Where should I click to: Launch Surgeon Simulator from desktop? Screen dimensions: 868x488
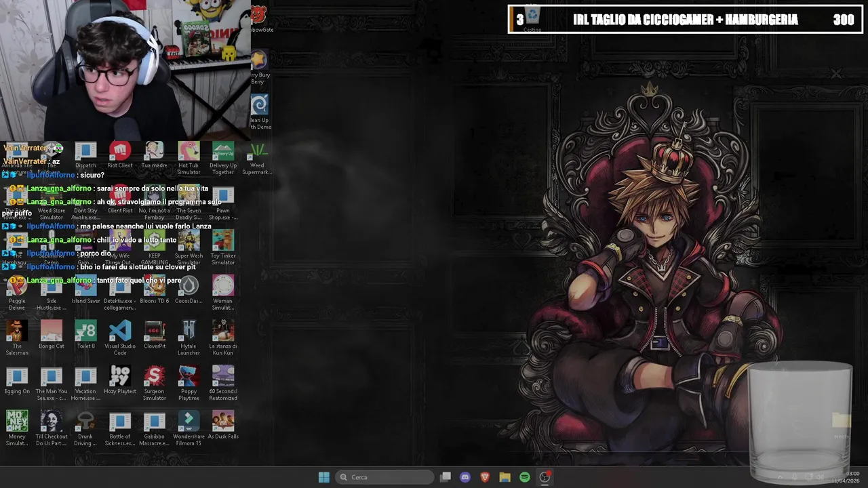[x=154, y=384]
